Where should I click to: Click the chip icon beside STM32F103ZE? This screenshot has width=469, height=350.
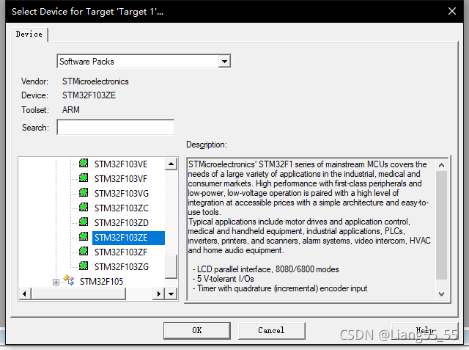click(x=84, y=236)
